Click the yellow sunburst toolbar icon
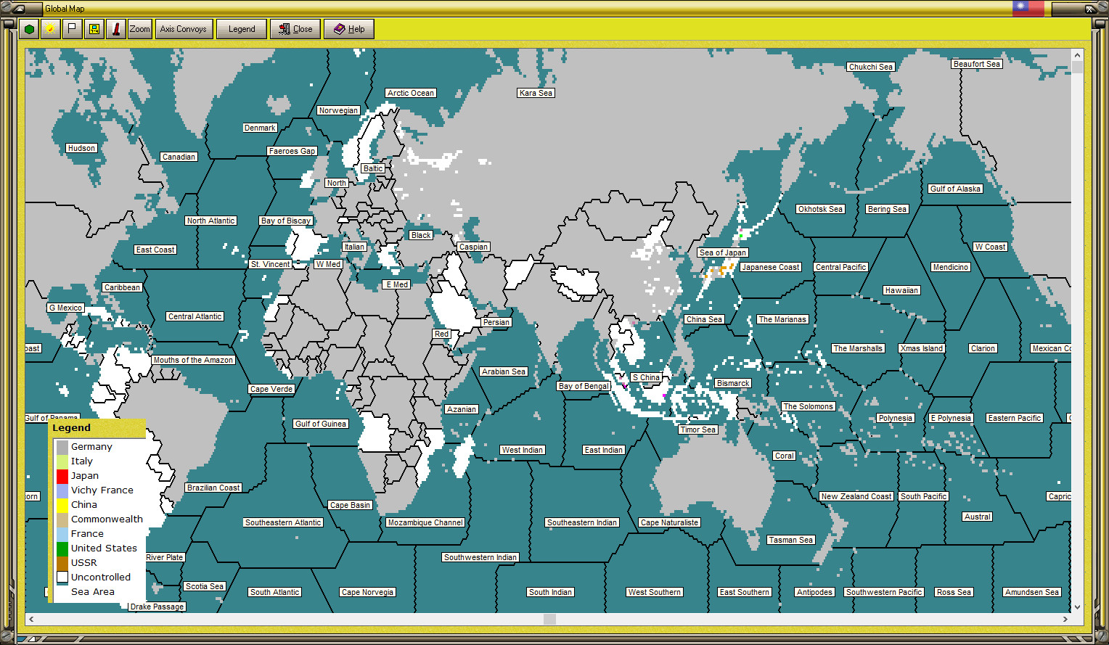The height and width of the screenshot is (645, 1109). tap(50, 29)
